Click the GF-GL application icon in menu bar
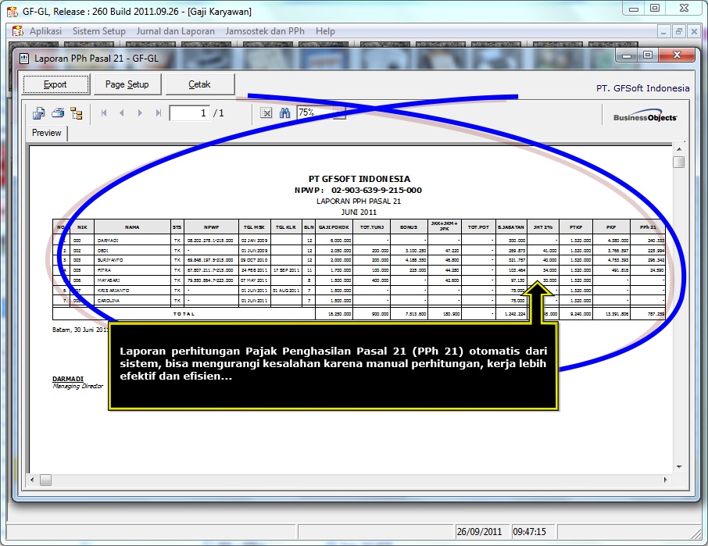This screenshot has height=546, width=708. point(18,31)
